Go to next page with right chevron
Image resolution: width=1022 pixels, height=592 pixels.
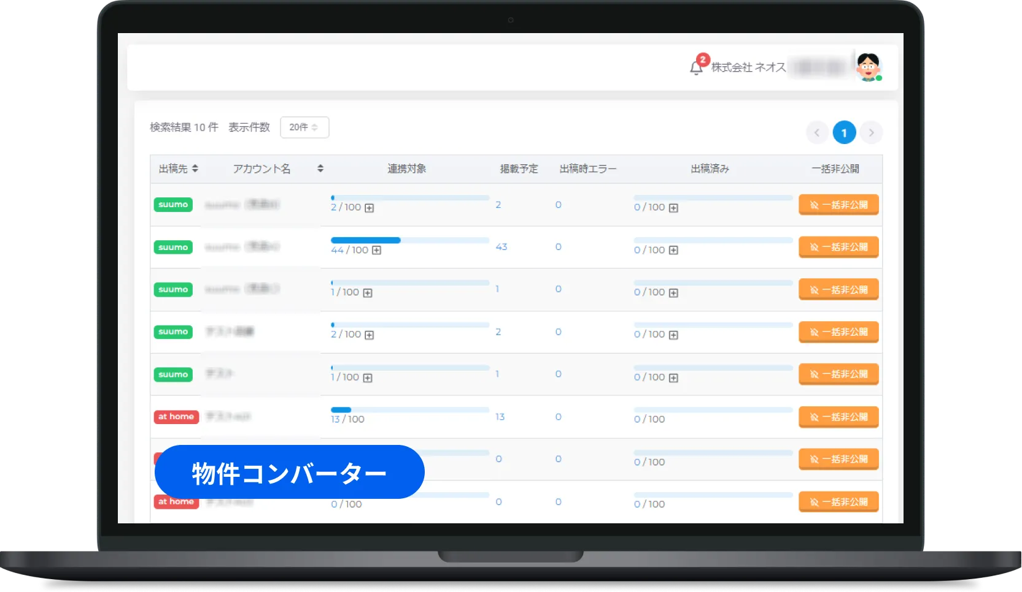[871, 132]
